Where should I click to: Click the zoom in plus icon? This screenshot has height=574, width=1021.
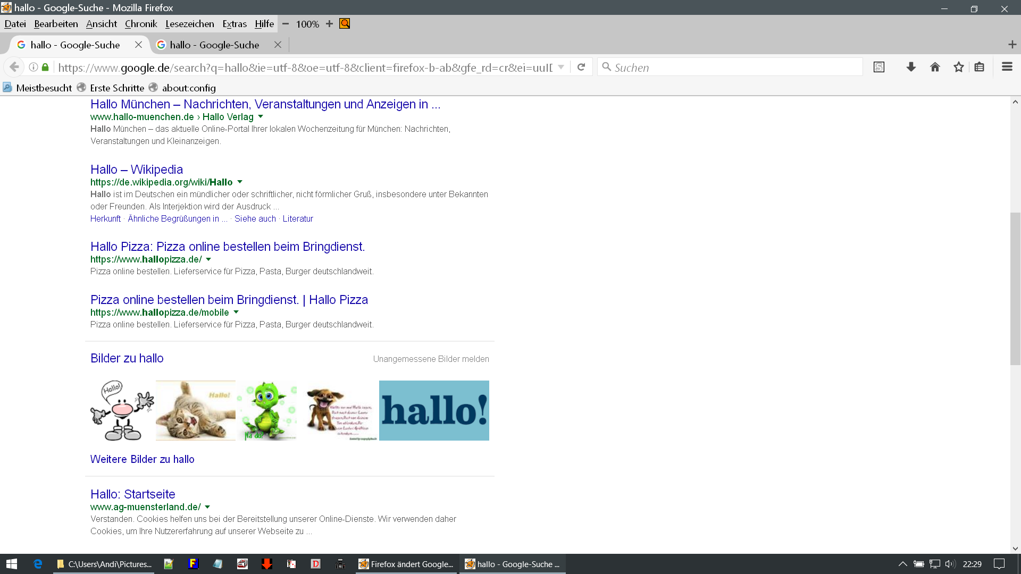[x=329, y=24]
